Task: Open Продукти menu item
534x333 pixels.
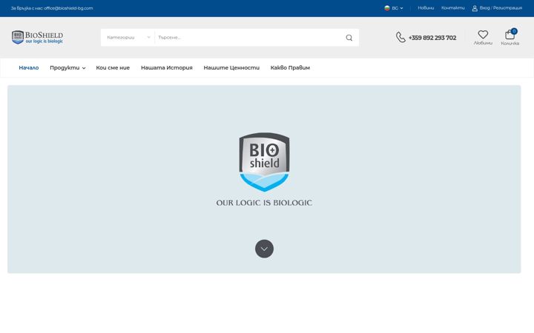Action: [65, 67]
